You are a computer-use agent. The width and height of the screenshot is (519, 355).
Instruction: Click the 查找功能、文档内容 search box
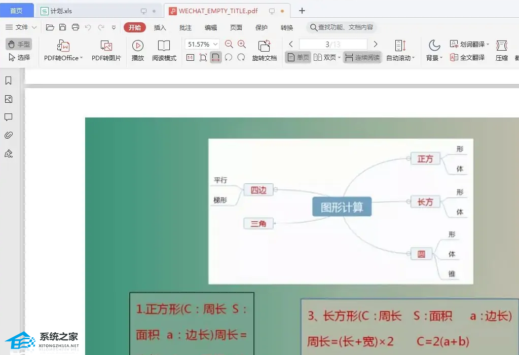pyautogui.click(x=342, y=27)
